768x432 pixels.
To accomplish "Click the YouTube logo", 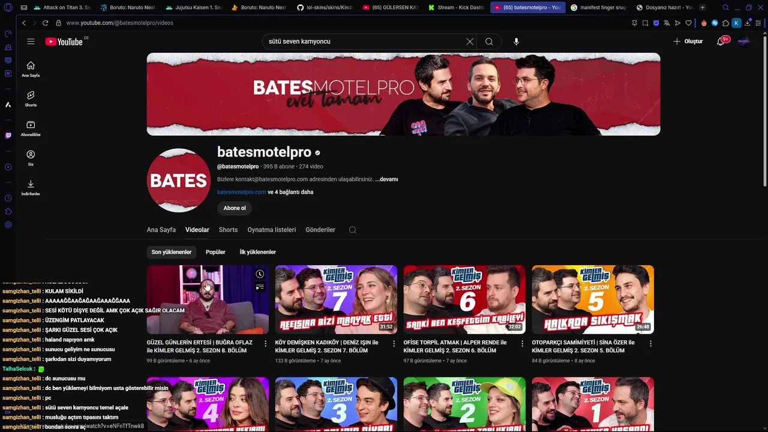I will [64, 41].
